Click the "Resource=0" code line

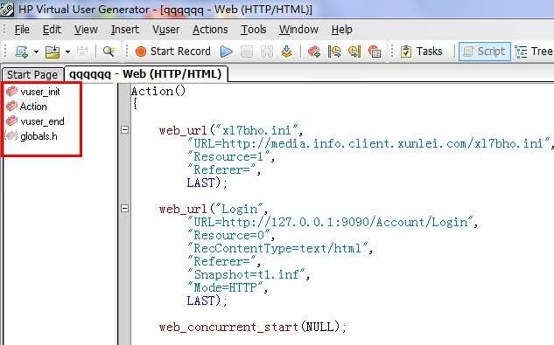(x=231, y=235)
